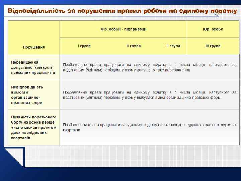Click the 'Фіз. особи - підприємці' header
241x181 pixels.
123,29
